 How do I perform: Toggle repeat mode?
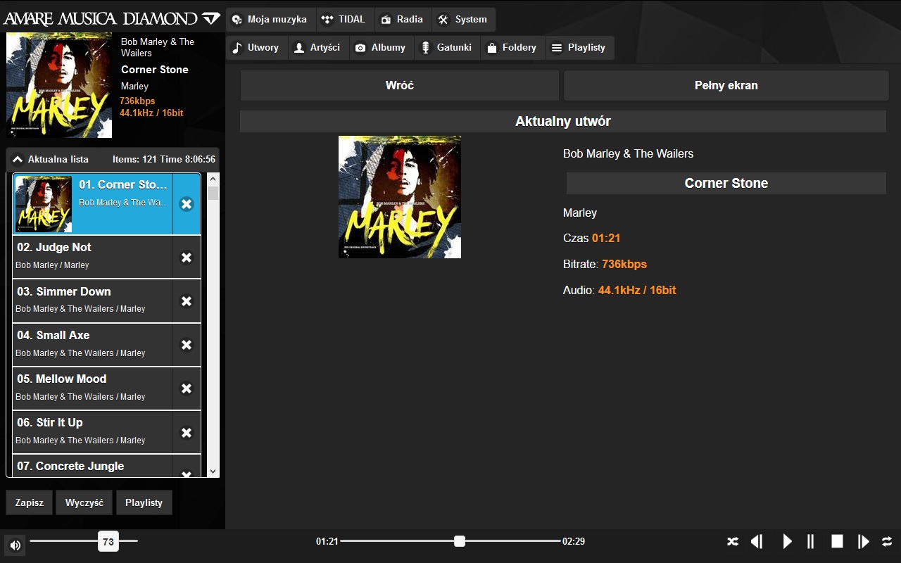click(x=887, y=541)
